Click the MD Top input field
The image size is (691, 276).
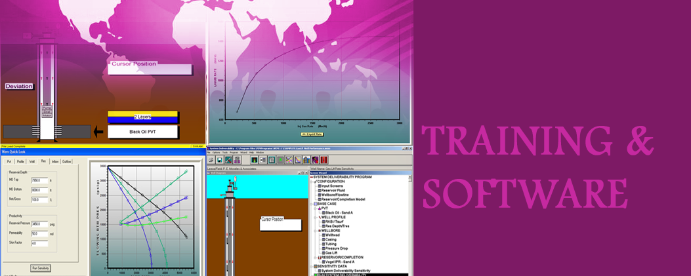[39, 180]
